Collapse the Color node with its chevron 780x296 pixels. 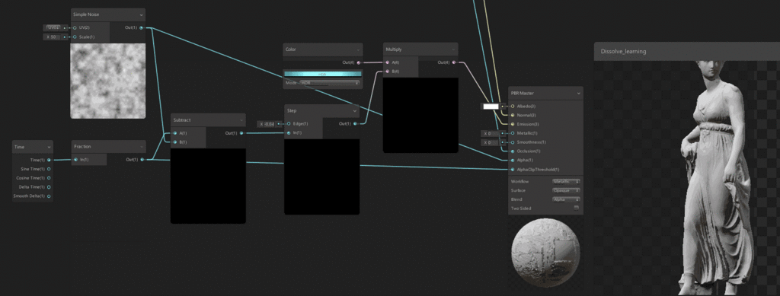coord(358,49)
